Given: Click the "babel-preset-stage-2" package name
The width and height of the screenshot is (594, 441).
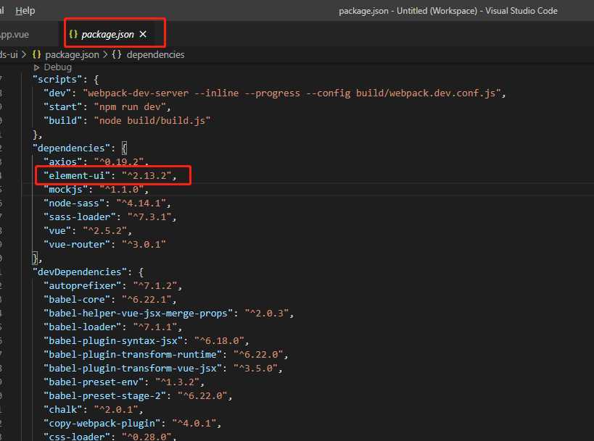Looking at the screenshot, I should tap(104, 395).
